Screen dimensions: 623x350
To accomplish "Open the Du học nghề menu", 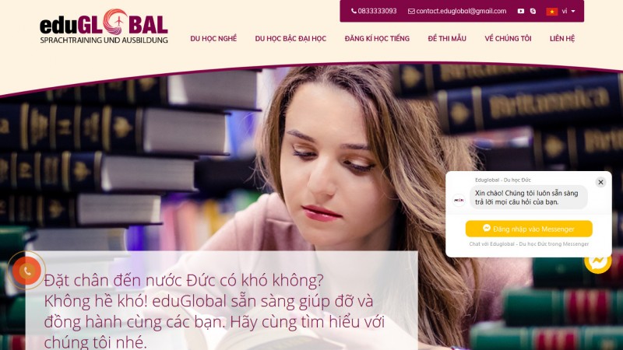I will [x=213, y=38].
